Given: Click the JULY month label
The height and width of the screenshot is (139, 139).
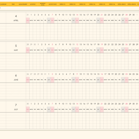Looking at the screenshot, I should coord(16,109).
